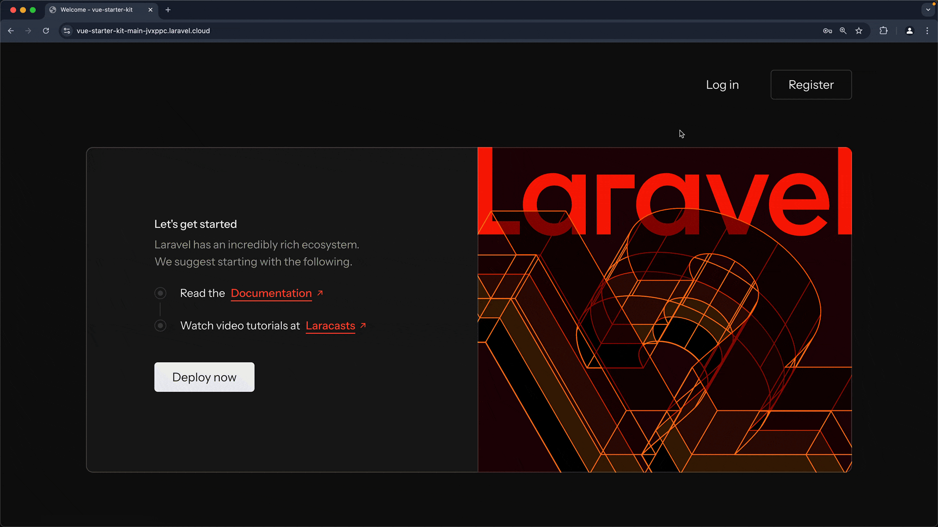
Task: Click the zoom magnifier icon
Action: (843, 31)
